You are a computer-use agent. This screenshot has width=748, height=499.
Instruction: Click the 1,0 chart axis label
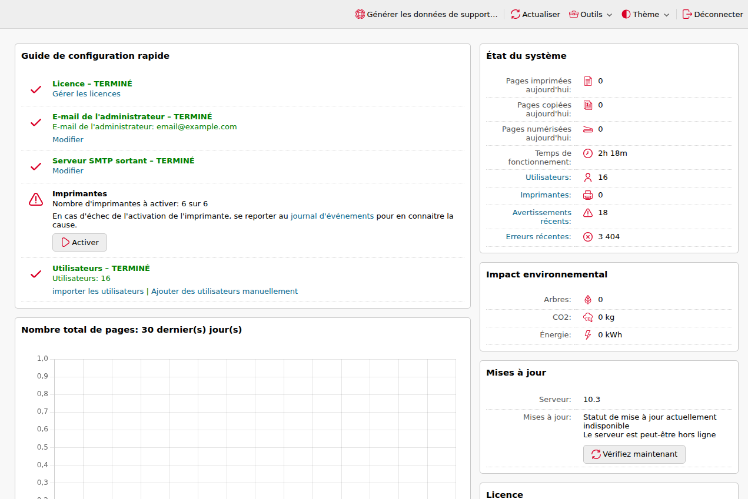42,359
